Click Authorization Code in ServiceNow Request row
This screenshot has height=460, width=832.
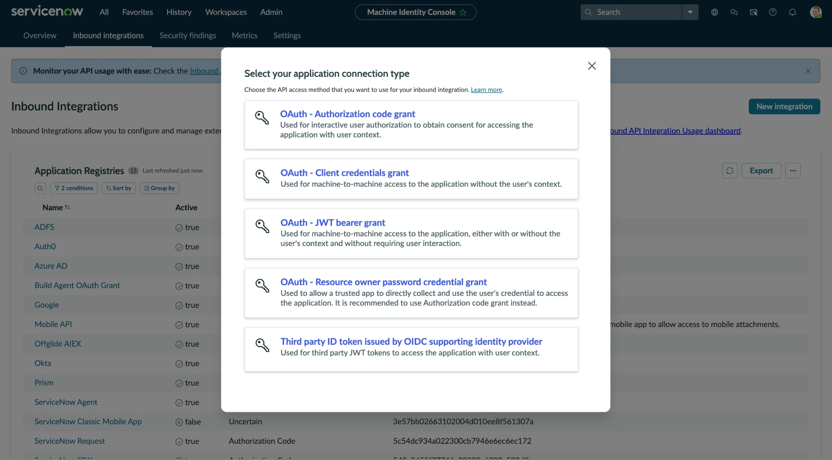[x=262, y=441]
